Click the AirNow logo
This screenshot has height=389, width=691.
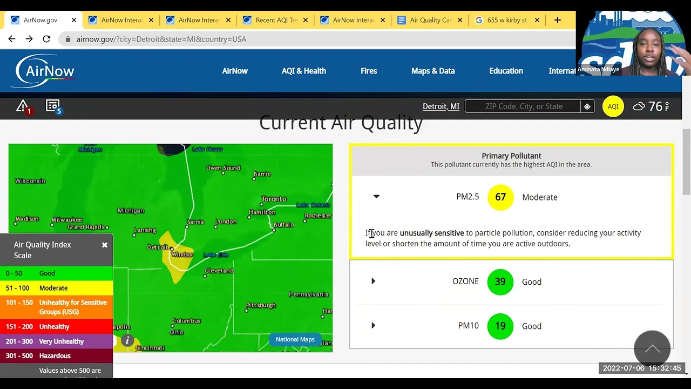[x=45, y=71]
